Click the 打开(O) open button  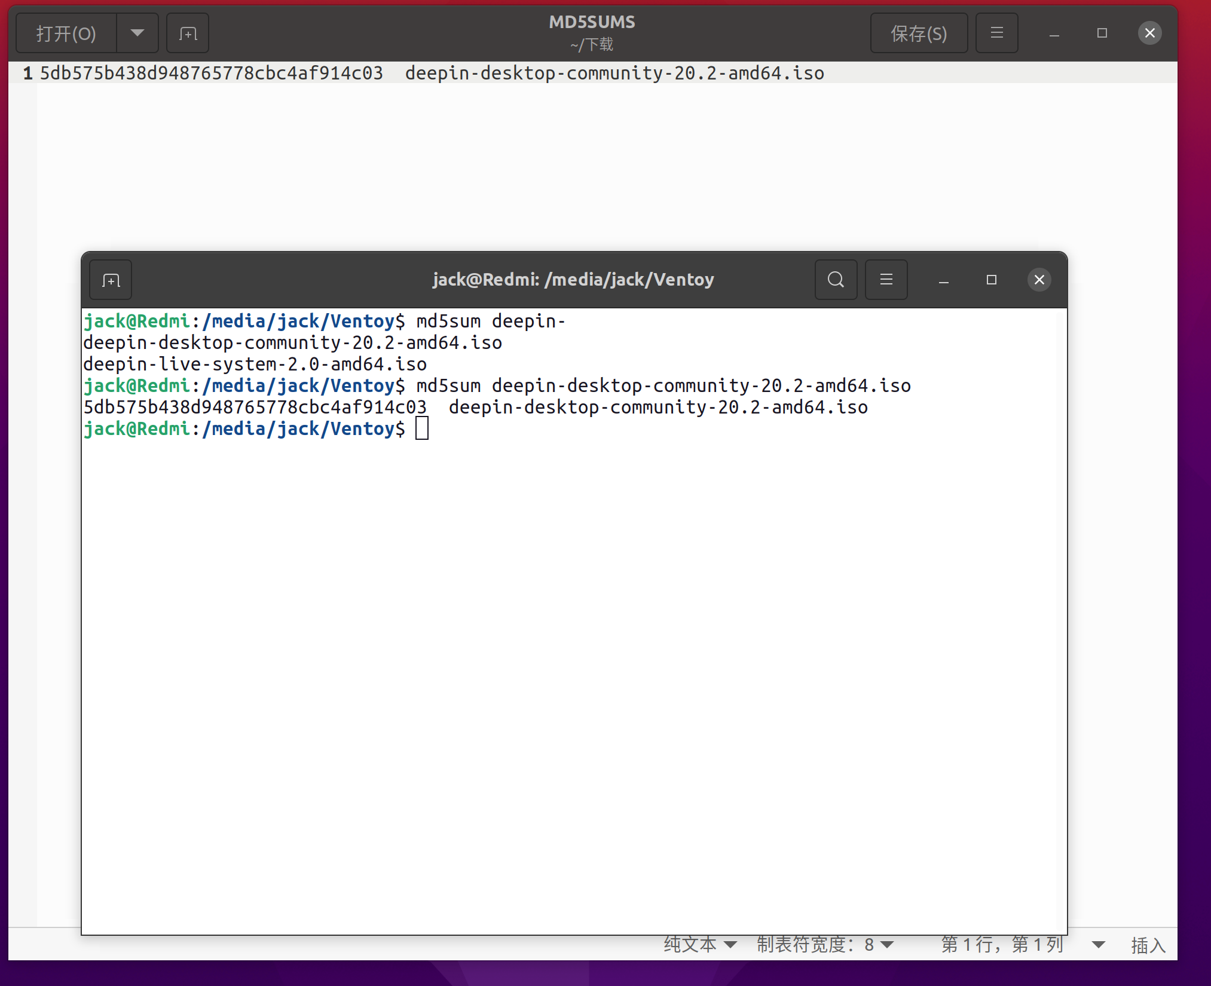pyautogui.click(x=66, y=33)
